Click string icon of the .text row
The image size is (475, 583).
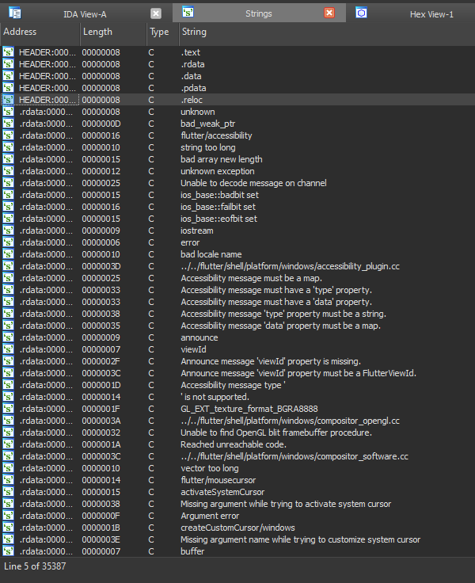8,52
